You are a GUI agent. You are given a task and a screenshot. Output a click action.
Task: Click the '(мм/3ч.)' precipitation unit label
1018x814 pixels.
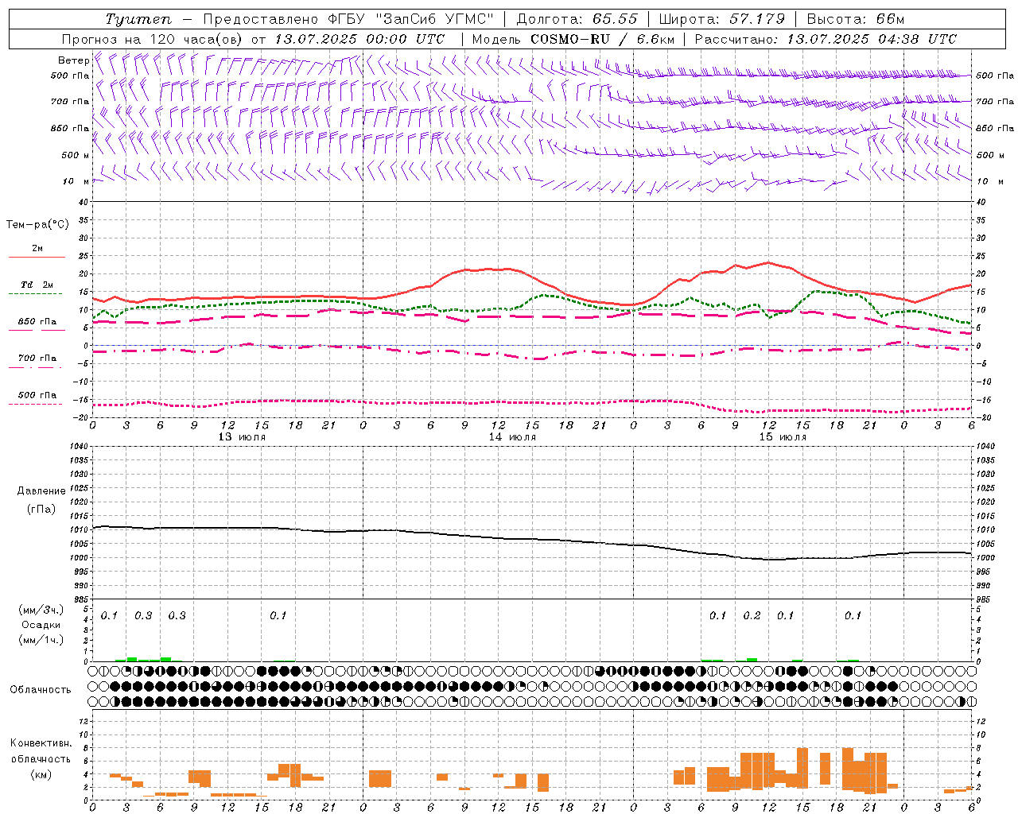tap(41, 610)
